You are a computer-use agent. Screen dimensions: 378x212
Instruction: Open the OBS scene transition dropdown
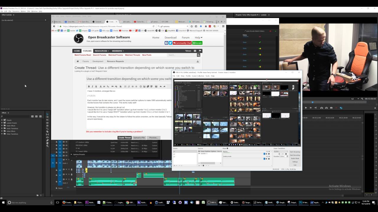[x=280, y=151]
